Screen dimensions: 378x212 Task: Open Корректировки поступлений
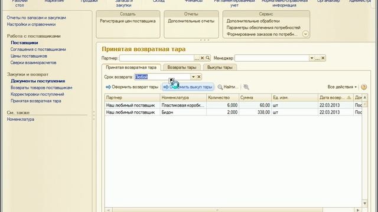click(37, 94)
